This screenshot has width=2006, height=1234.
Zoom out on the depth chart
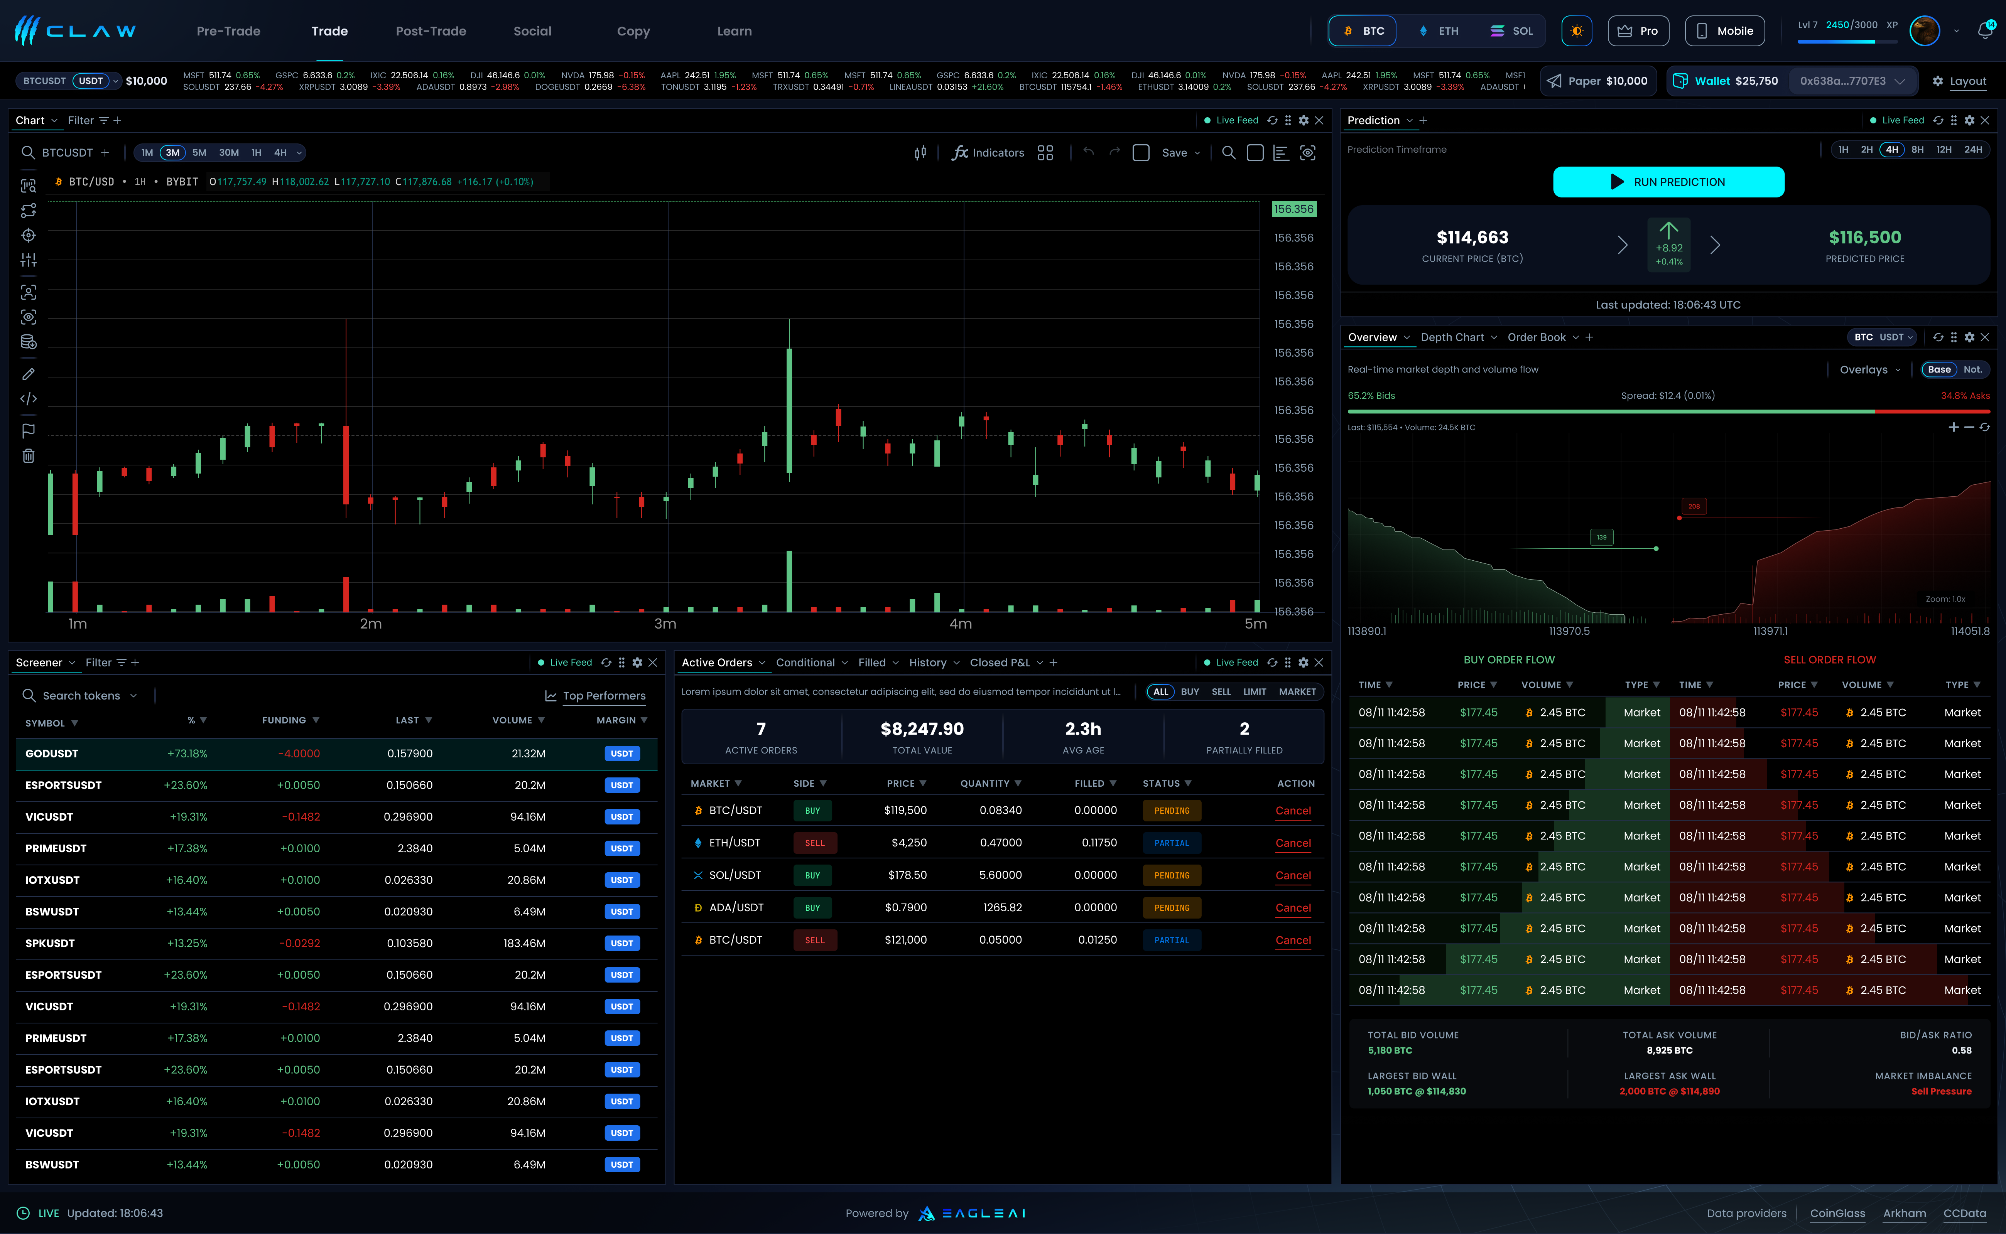point(1969,428)
